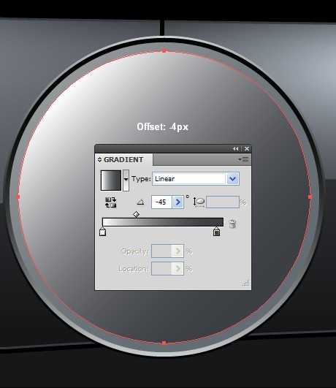Image resolution: width=336 pixels, height=388 pixels.
Task: Click the gradient angle icon
Action: pos(140,202)
